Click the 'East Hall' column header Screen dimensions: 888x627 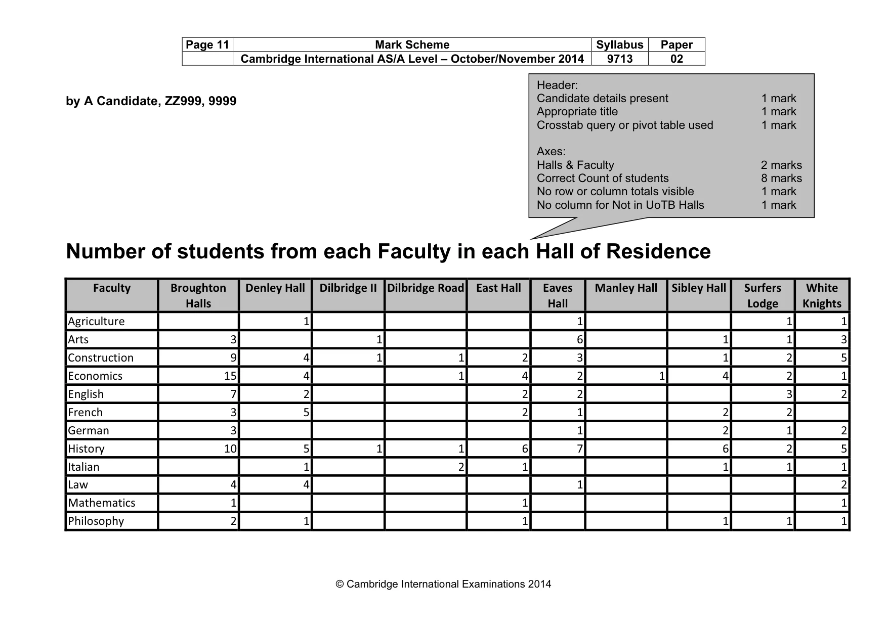(498, 295)
